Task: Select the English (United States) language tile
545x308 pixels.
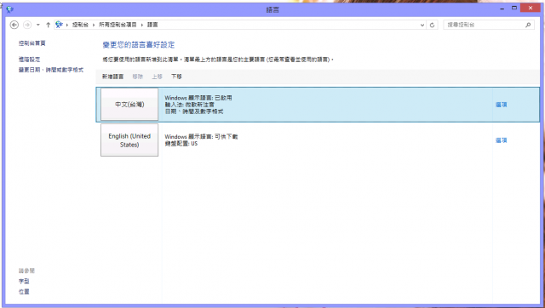Action: click(129, 140)
